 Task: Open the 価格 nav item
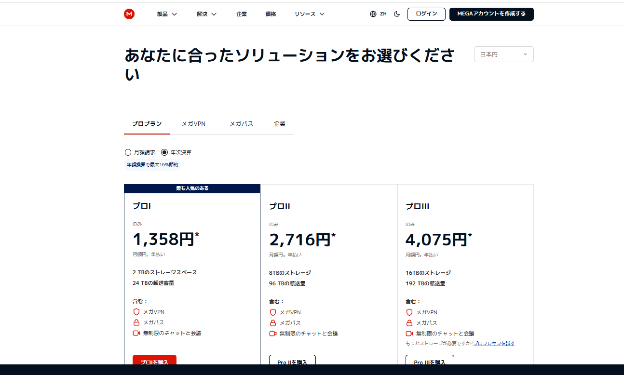coord(271,14)
